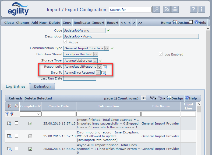Click Change in the toolbar
Viewport: 212px width, 155px height.
[x=23, y=23]
